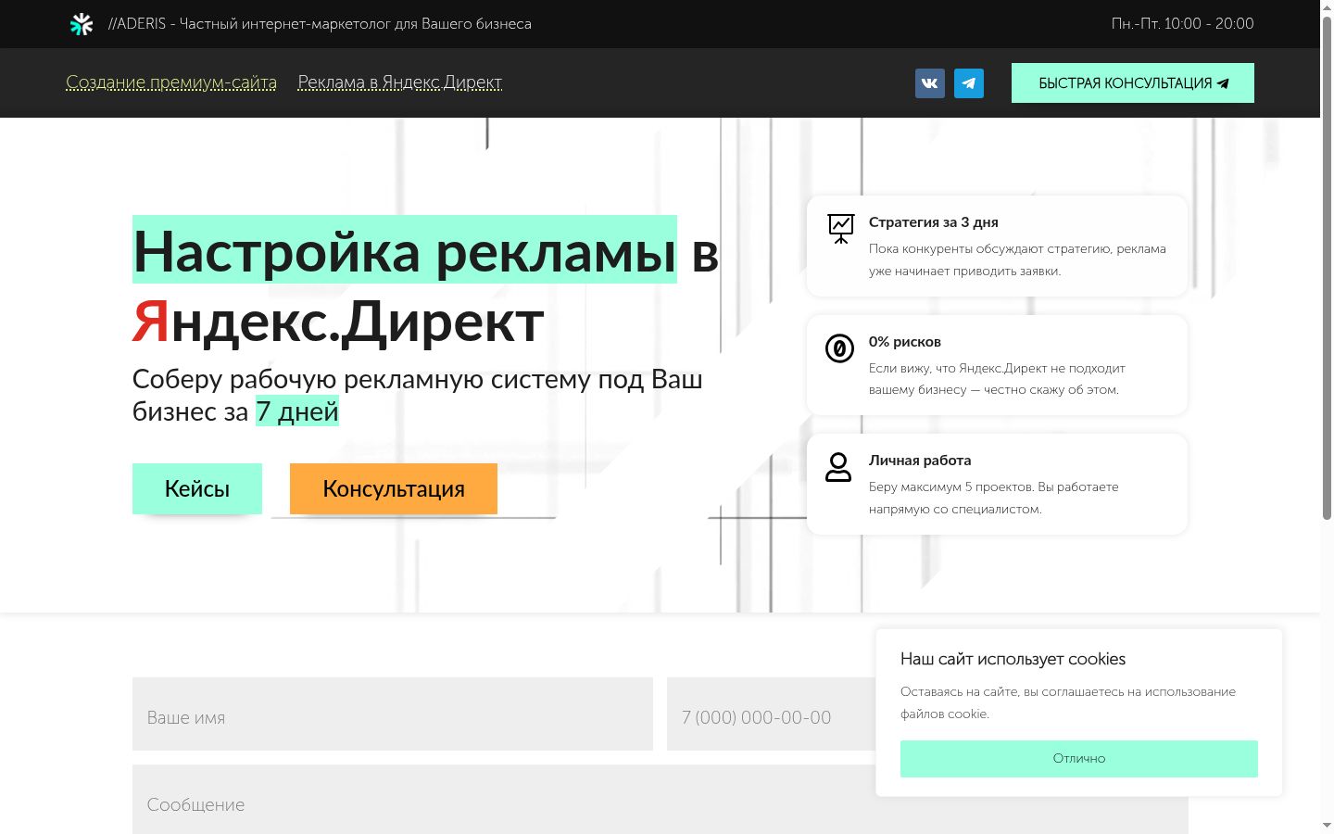
Task: Accept cookies with the Отлично button
Action: click(1079, 758)
